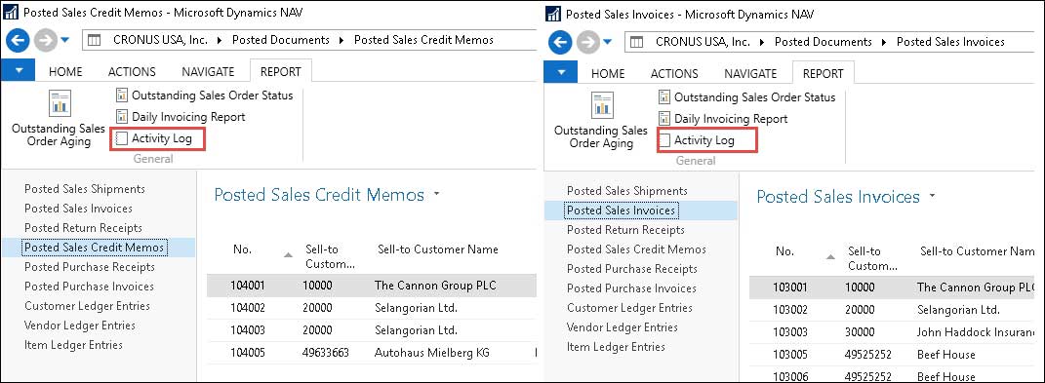
Task: Select REPORT tab in Credit Memos window
Action: [281, 72]
